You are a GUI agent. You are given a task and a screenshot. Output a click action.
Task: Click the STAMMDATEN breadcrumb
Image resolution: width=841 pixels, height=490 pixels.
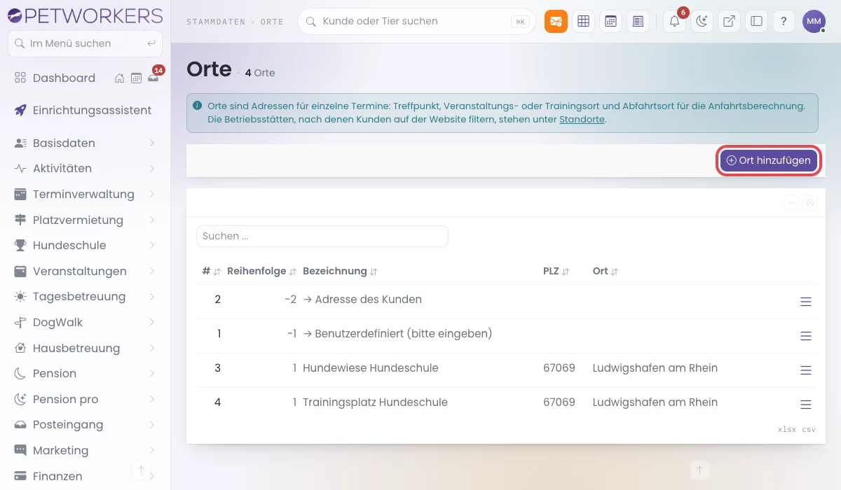pos(216,22)
